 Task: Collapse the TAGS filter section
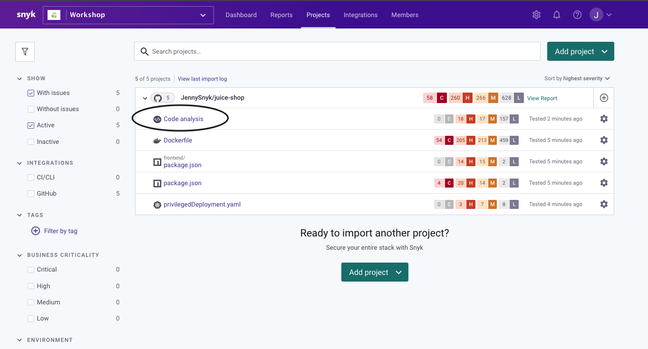coord(19,216)
